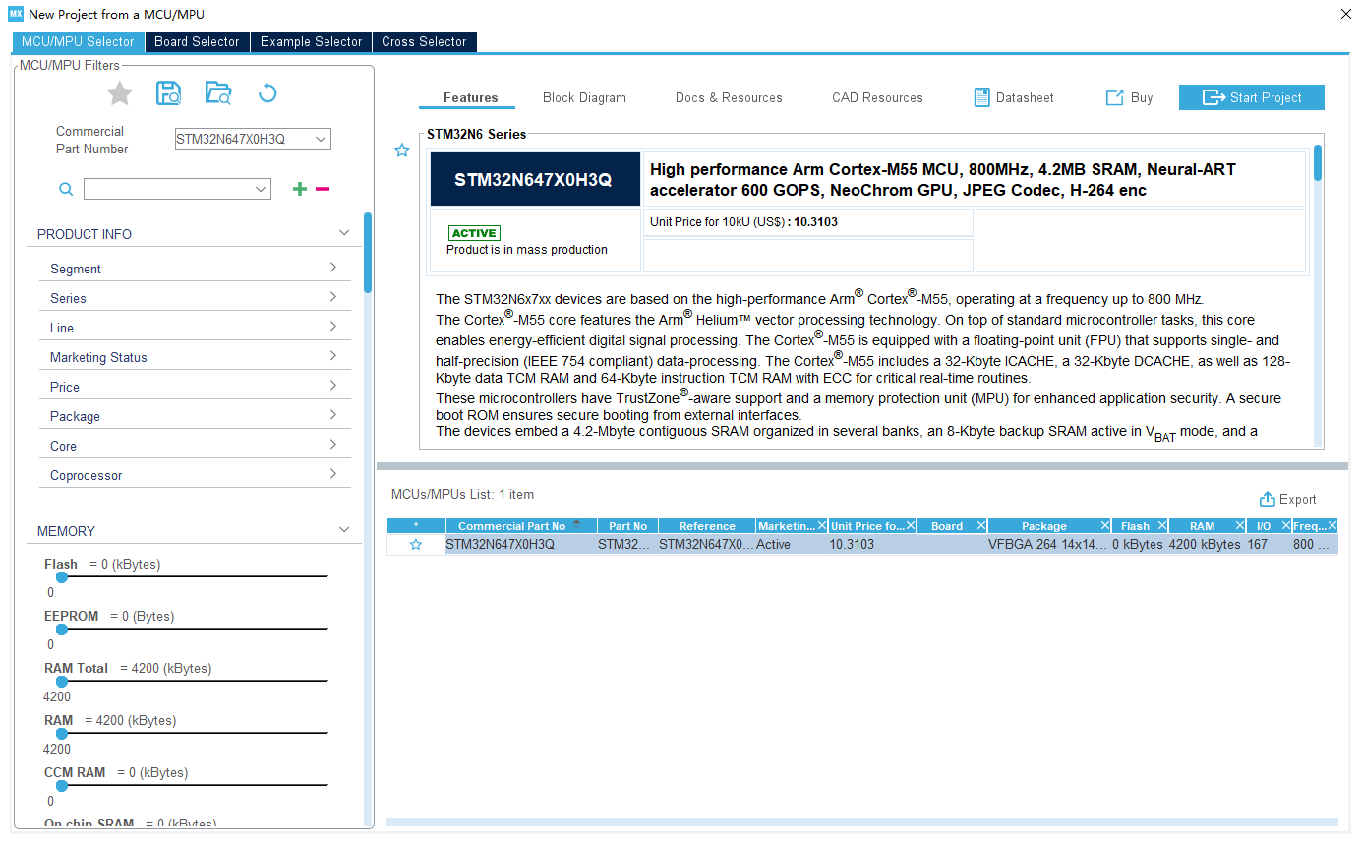Remove the Package column with X
This screenshot has width=1361, height=844.
click(x=1105, y=526)
